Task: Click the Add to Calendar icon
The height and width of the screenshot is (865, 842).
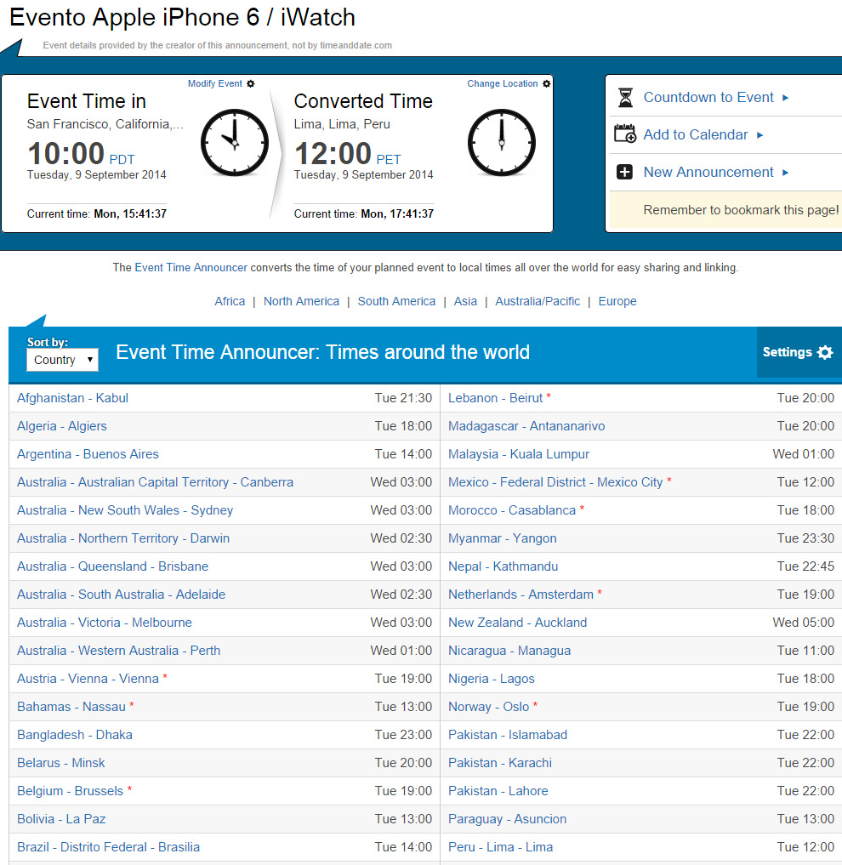Action: [x=625, y=134]
